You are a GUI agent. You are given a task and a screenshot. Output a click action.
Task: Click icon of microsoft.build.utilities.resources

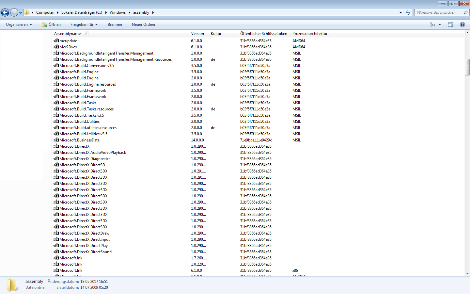pyautogui.click(x=56, y=128)
